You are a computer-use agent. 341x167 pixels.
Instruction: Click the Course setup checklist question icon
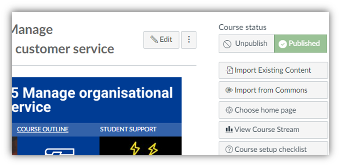(x=229, y=149)
